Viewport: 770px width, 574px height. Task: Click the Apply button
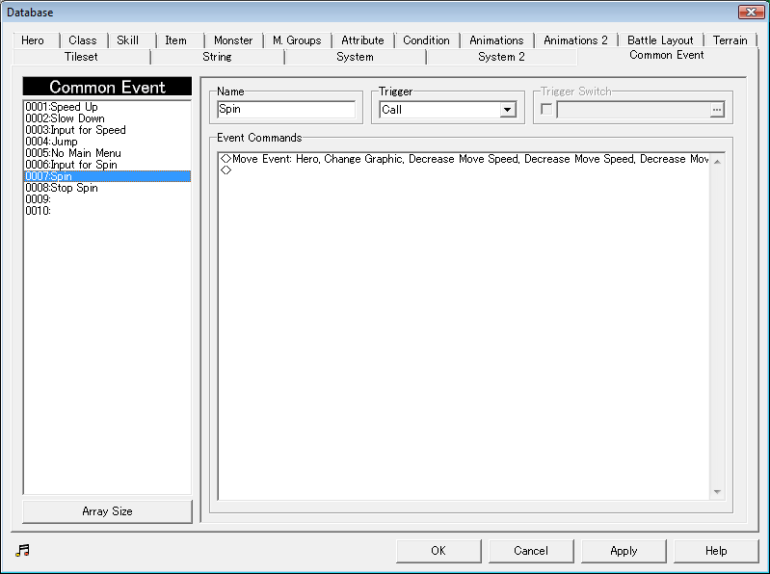[x=624, y=551]
